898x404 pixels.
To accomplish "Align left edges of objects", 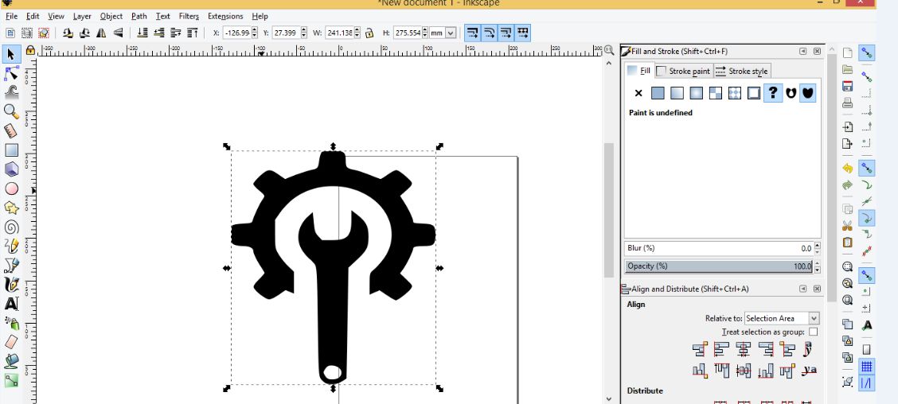I will click(721, 348).
